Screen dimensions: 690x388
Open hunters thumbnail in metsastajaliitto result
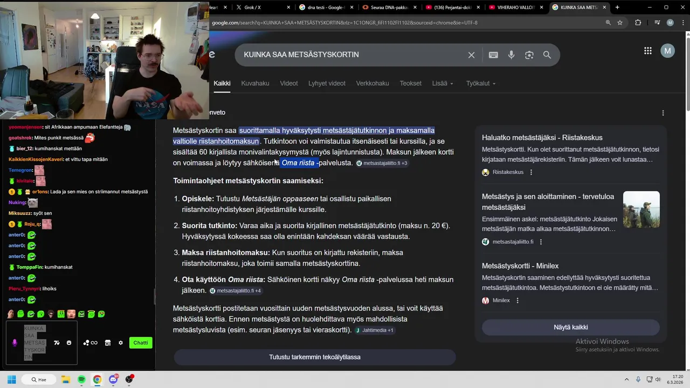641,210
